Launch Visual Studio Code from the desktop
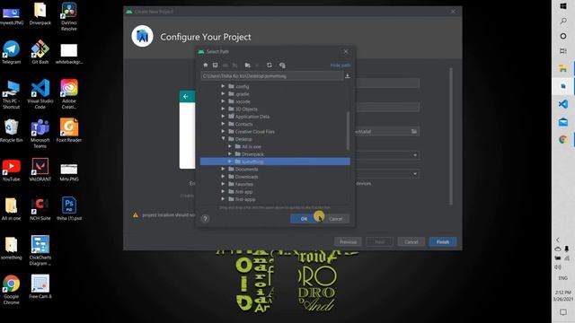Viewport: 575px width, 323px height. coord(40,94)
